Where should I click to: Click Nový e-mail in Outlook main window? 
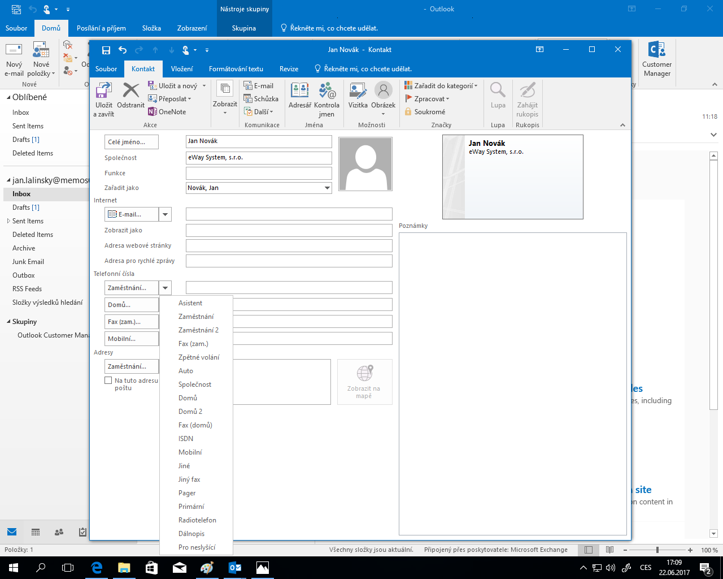click(14, 59)
